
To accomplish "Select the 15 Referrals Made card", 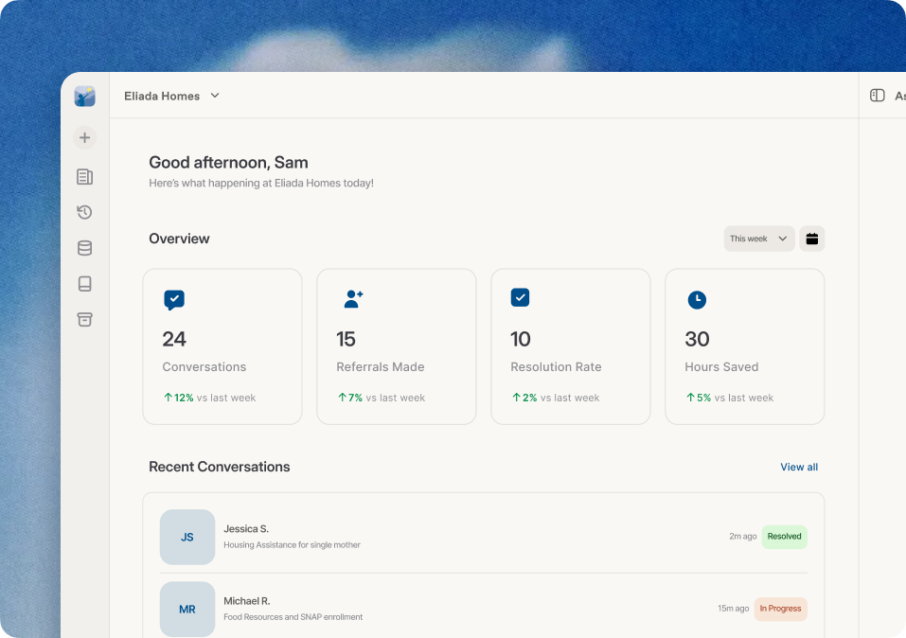I will click(397, 346).
